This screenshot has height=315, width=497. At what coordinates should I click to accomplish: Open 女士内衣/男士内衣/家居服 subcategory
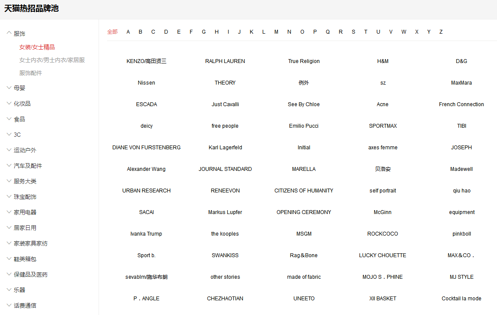tap(52, 60)
